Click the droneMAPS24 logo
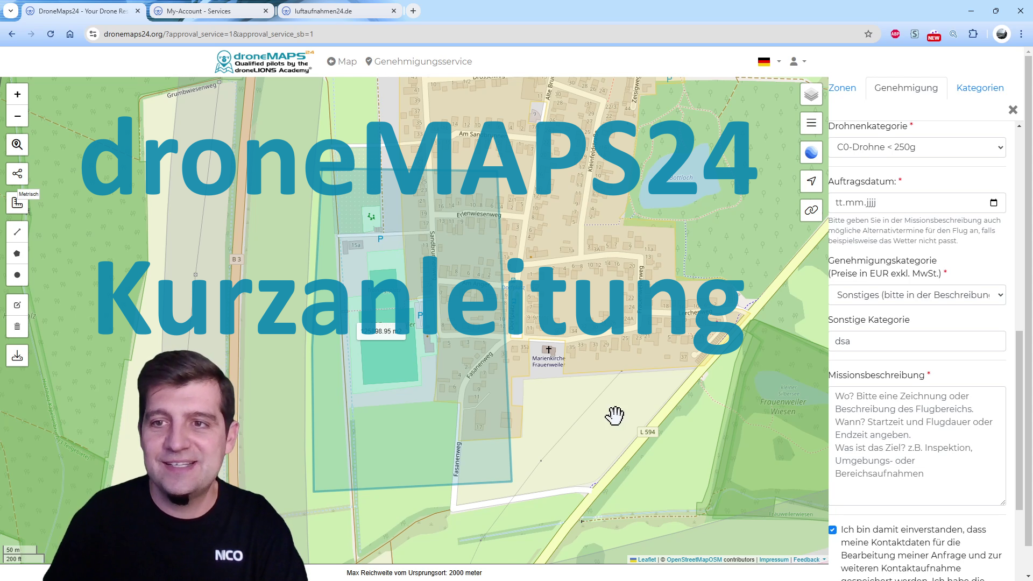 pyautogui.click(x=264, y=61)
